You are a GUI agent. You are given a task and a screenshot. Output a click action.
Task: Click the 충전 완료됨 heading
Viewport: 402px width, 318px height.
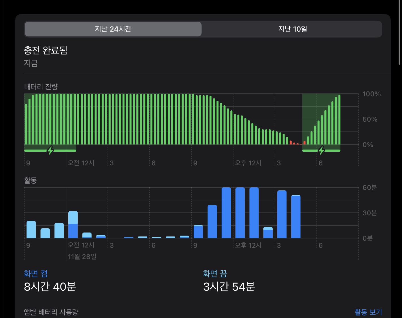point(45,50)
